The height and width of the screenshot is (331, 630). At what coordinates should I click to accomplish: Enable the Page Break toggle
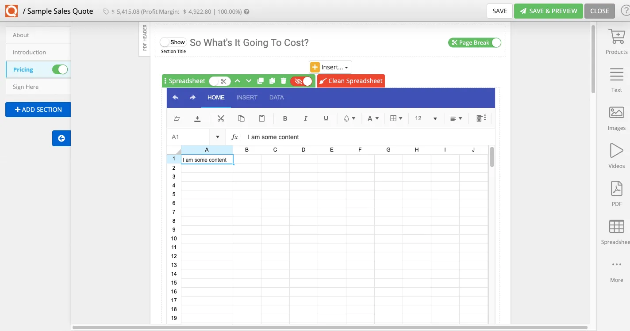point(495,42)
